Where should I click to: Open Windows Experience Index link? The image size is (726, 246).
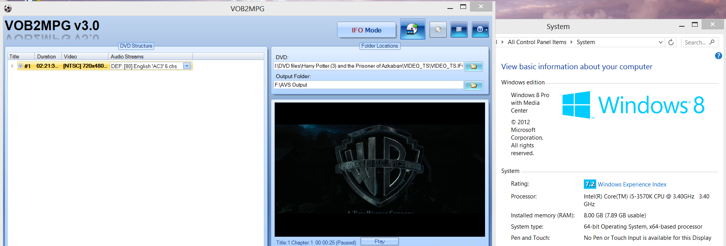[x=632, y=184]
